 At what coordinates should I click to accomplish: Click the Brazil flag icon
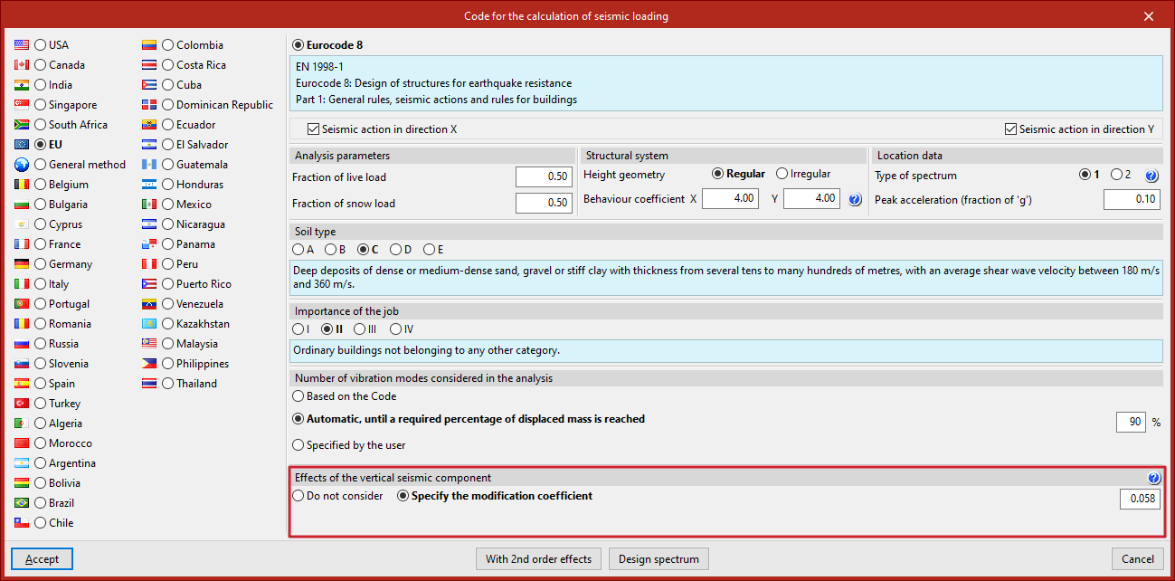(x=23, y=503)
